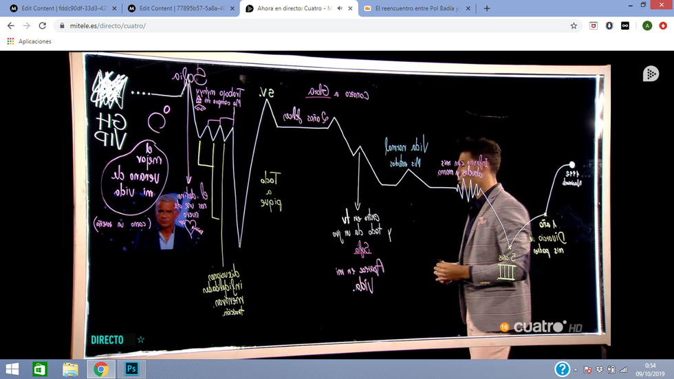This screenshot has height=379, width=674.
Task: Click the Dropbox tray icon
Action: 600,369
